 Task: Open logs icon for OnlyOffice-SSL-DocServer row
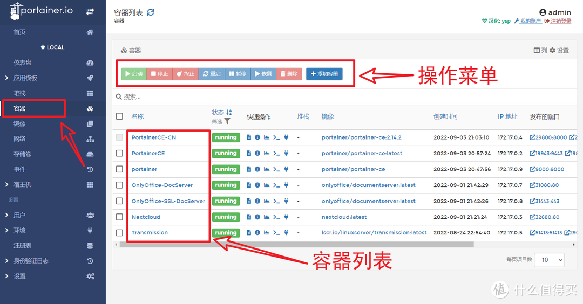pyautogui.click(x=249, y=201)
